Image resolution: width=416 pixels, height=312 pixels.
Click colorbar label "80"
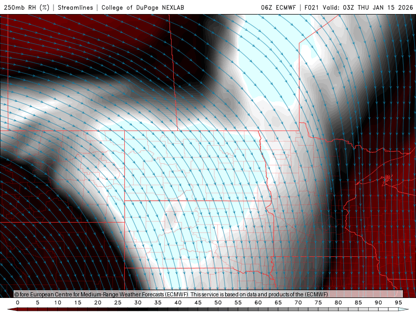pos(339,303)
